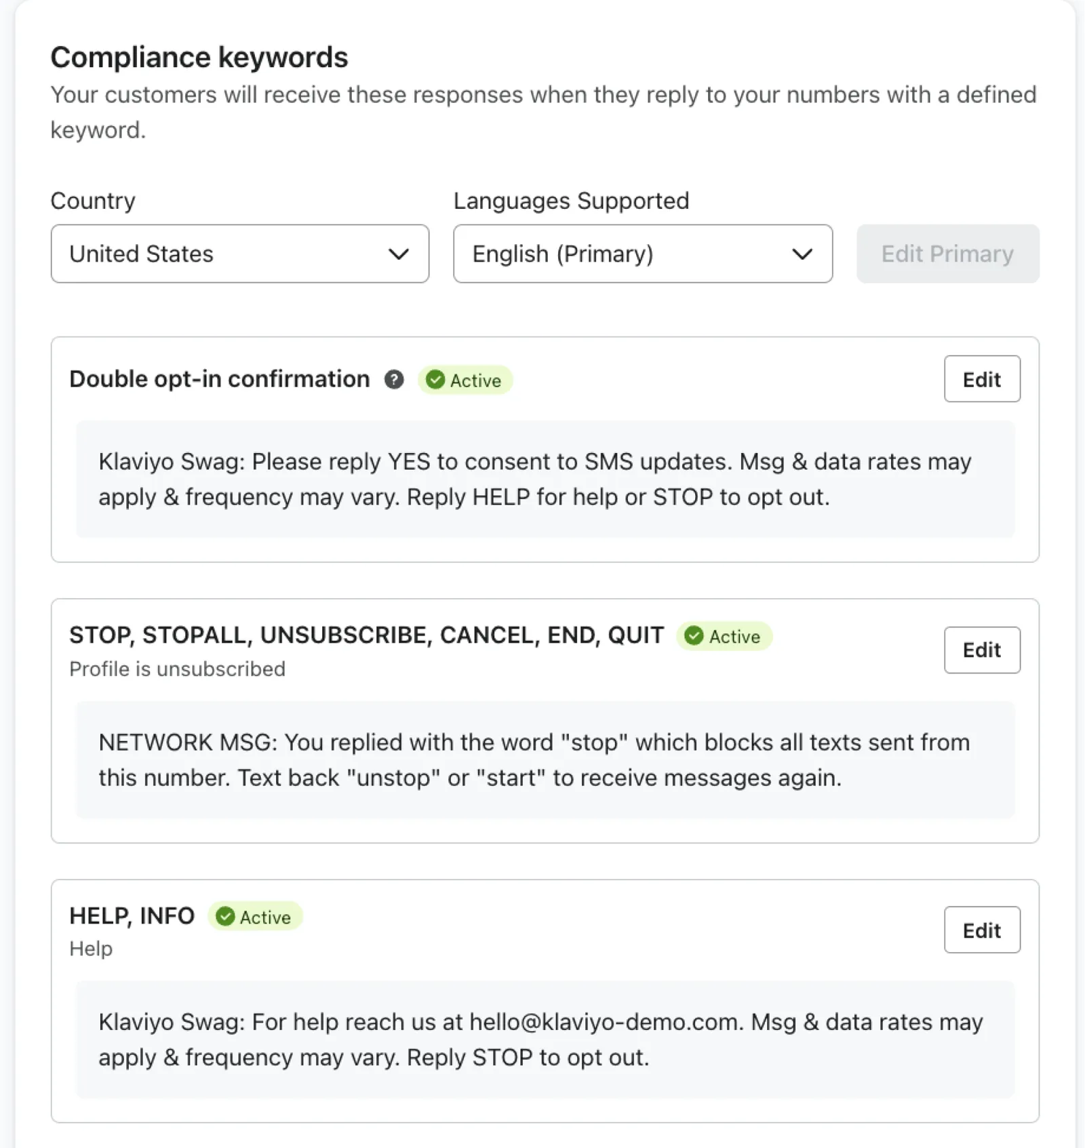
Task: Edit the Double opt-in confirmation message
Action: 981,379
